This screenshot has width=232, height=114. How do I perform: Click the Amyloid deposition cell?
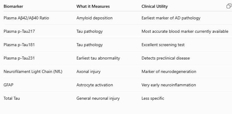94,18
